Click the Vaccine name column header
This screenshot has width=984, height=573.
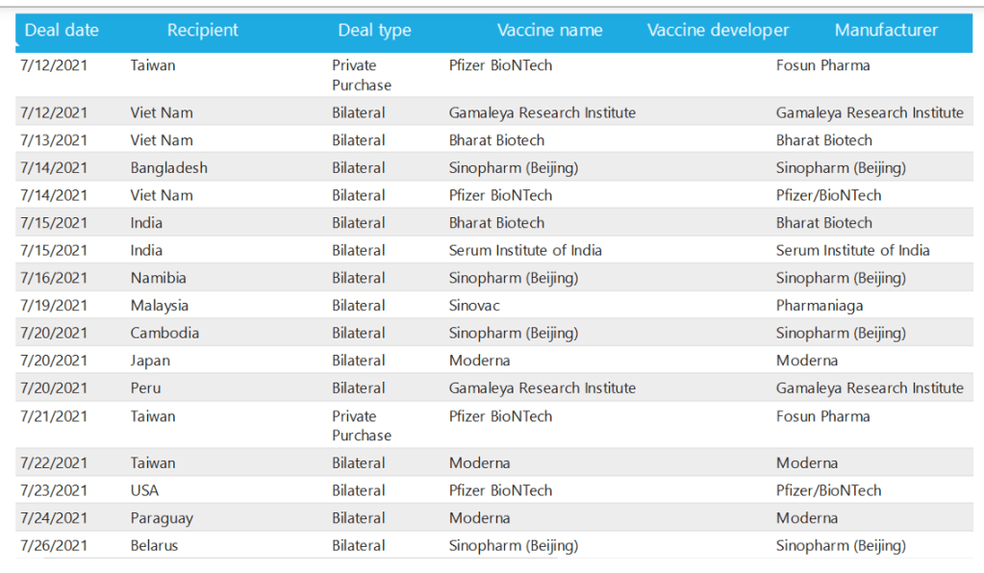coord(549,30)
